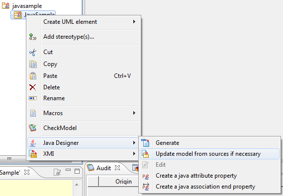Click the red X Delete icon
This screenshot has height=196, width=283.
tap(33, 87)
